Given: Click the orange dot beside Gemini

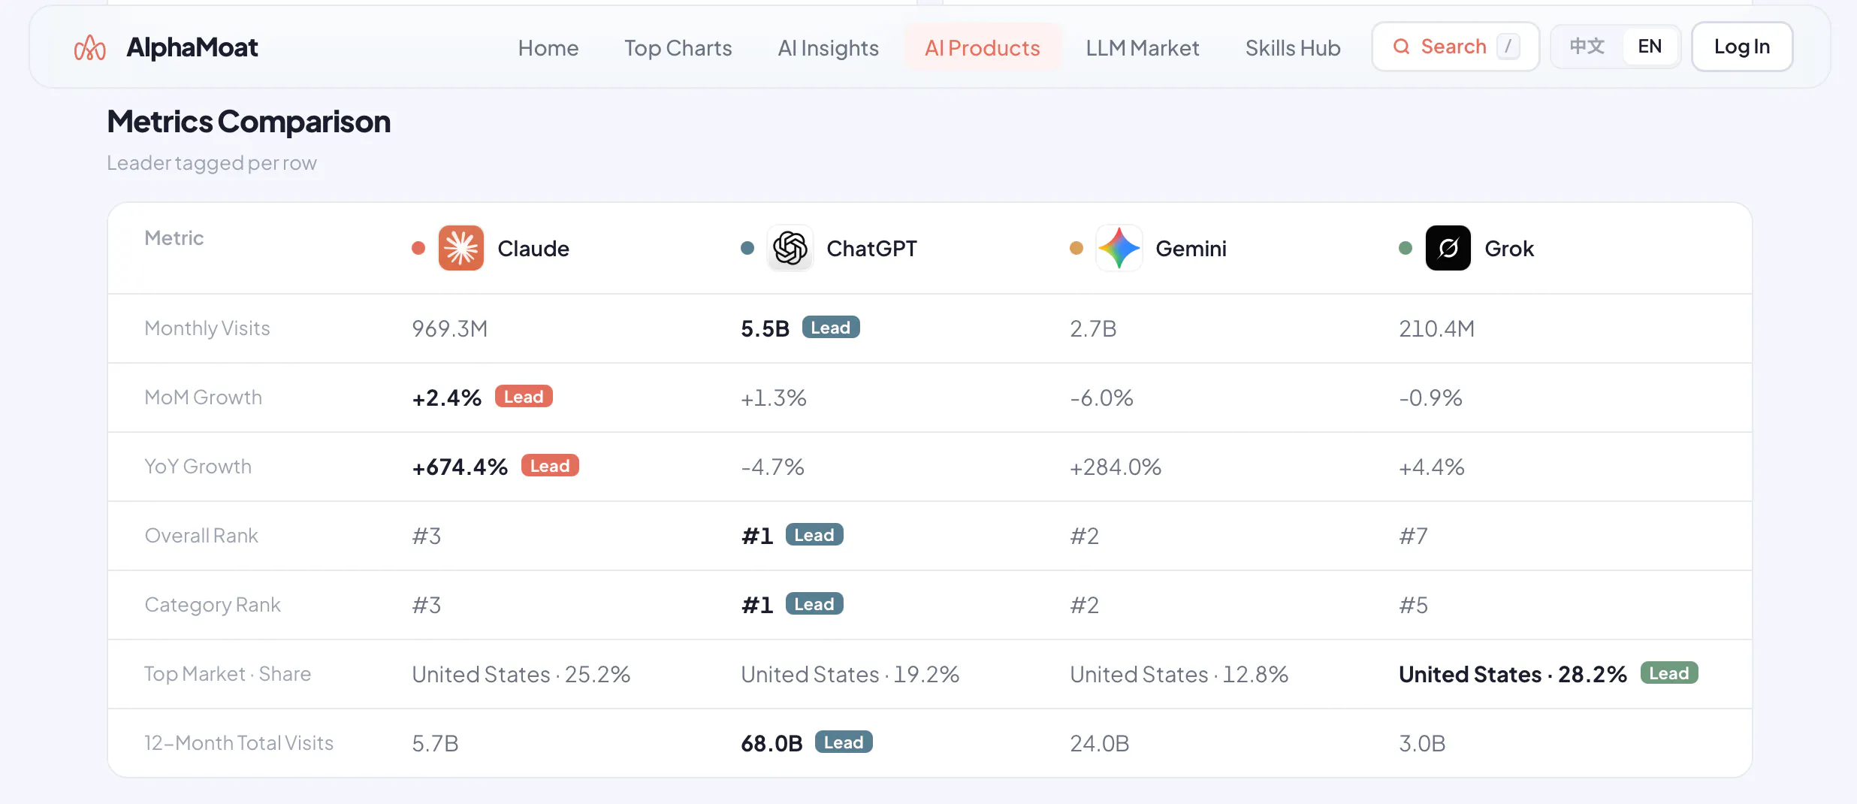Looking at the screenshot, I should point(1076,248).
